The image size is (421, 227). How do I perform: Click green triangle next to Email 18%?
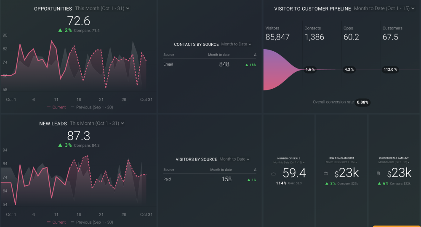click(247, 65)
